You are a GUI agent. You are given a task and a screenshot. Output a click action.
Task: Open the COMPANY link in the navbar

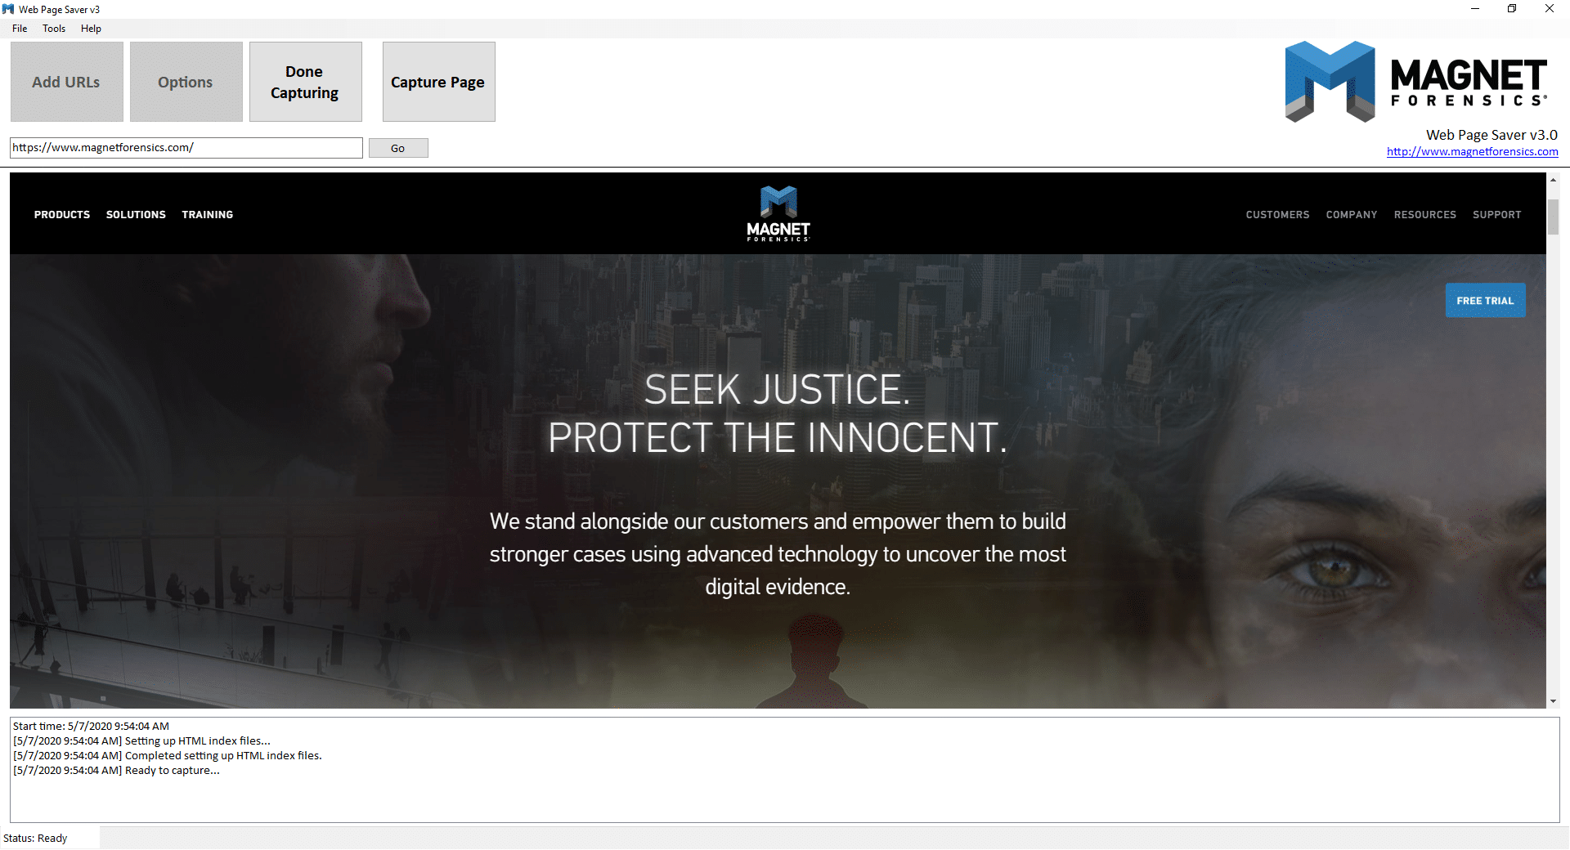click(x=1352, y=215)
